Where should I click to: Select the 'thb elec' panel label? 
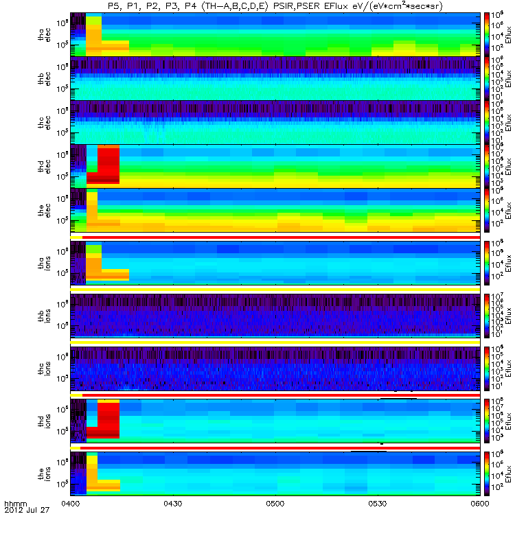click(x=45, y=79)
